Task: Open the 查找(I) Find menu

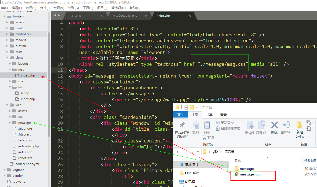Action: (45, 8)
